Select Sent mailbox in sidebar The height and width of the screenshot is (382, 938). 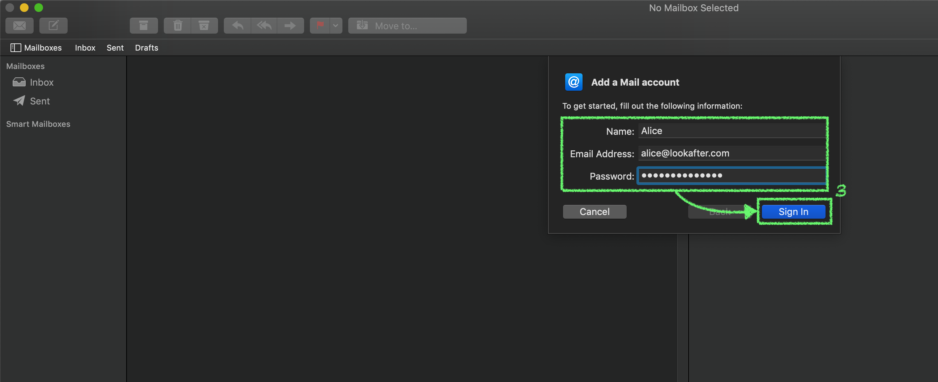tap(40, 101)
